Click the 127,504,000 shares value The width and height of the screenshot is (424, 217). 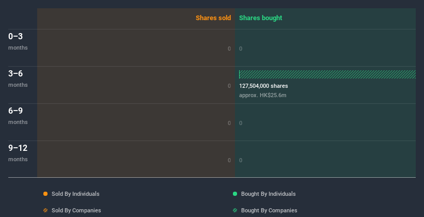tap(264, 86)
